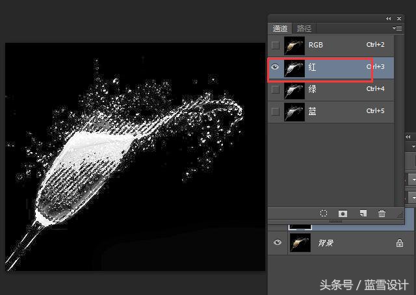Delete current channel trash icon

[382, 213]
